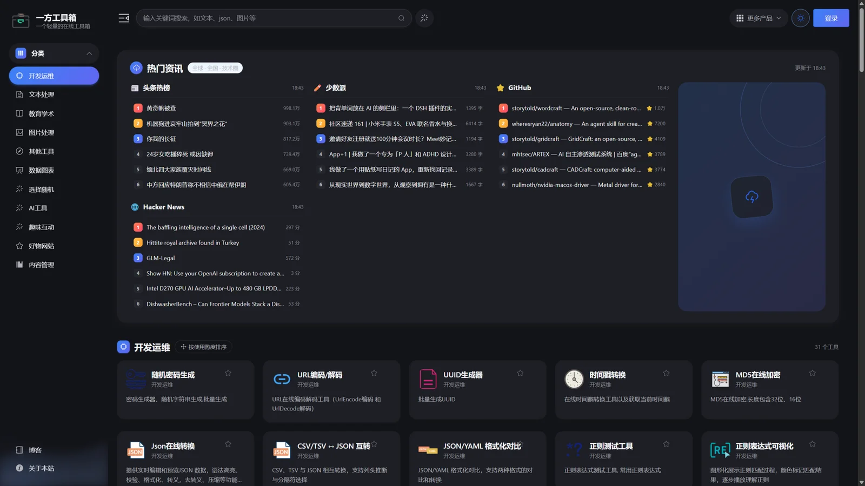
Task: Click the search magnifier icon
Action: click(401, 18)
